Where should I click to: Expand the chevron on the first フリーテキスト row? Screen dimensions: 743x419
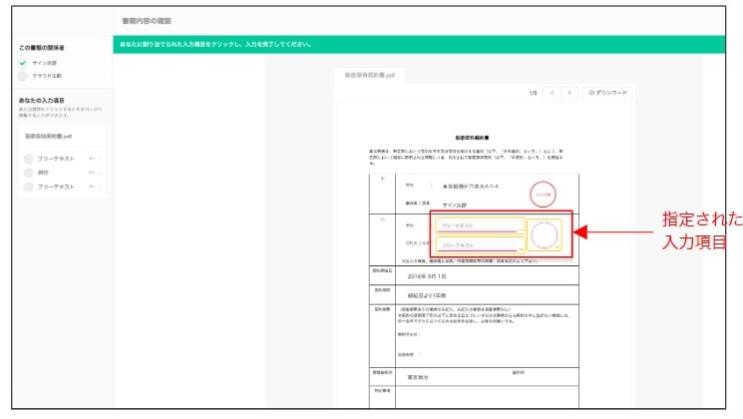click(101, 159)
